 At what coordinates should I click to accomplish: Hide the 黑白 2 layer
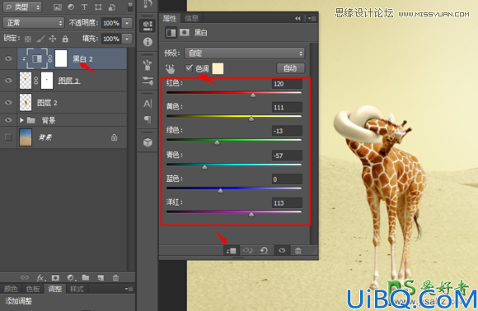click(8, 58)
